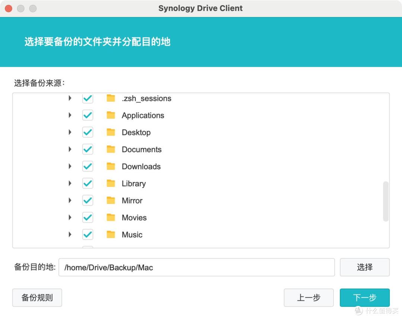
Task: Uncheck the Movies checkbox
Action: (x=88, y=217)
